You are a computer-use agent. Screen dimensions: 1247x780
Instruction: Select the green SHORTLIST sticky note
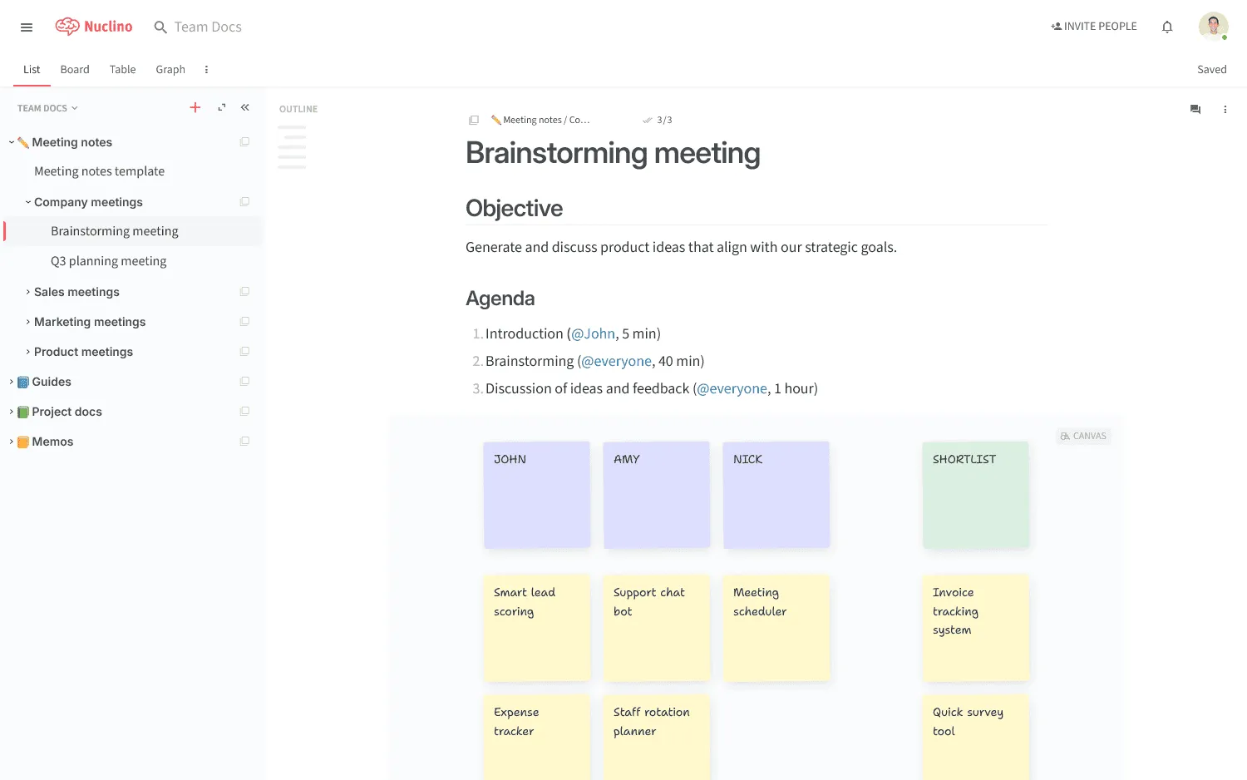point(975,495)
